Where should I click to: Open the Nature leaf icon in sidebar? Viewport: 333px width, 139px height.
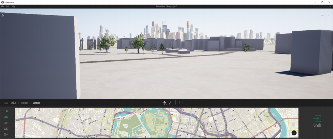pos(6,123)
